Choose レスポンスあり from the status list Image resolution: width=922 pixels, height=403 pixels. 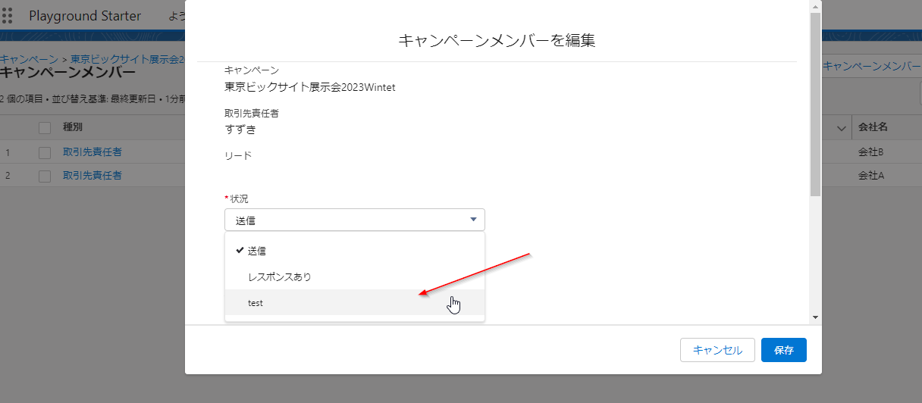click(x=355, y=276)
